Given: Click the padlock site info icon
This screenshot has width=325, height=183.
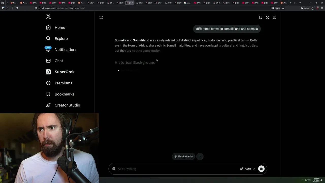Looking at the screenshot, I should click(x=39, y=8).
